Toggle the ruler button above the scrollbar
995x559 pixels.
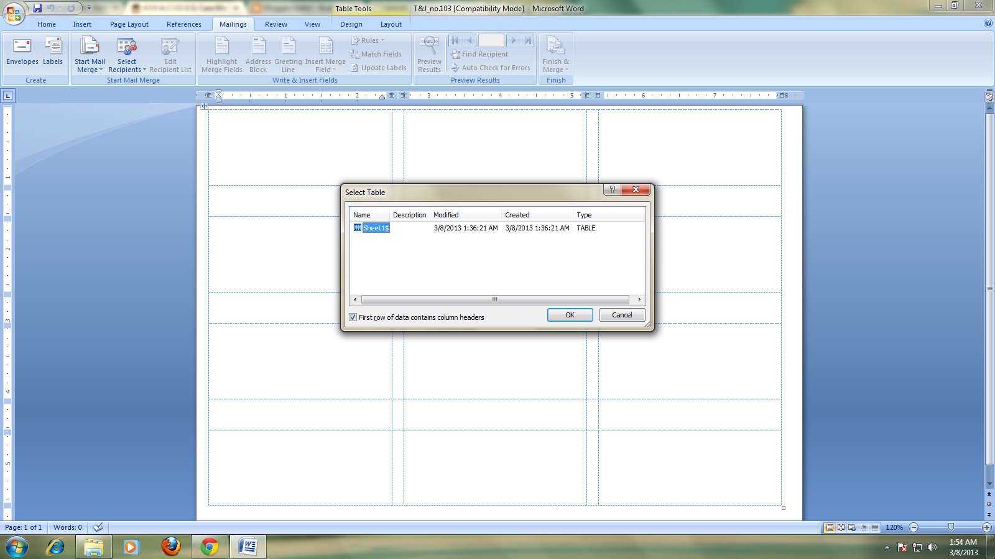click(989, 96)
